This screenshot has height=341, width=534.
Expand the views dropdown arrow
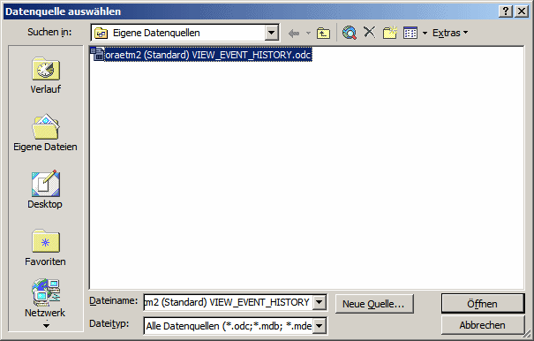[425, 33]
